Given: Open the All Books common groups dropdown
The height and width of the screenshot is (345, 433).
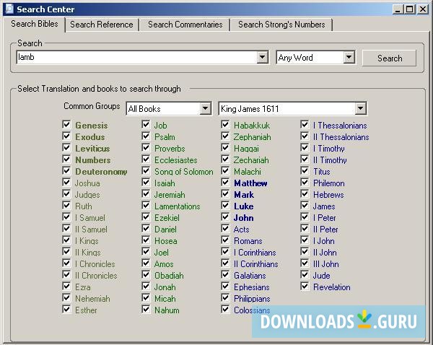Looking at the screenshot, I should (x=169, y=108).
